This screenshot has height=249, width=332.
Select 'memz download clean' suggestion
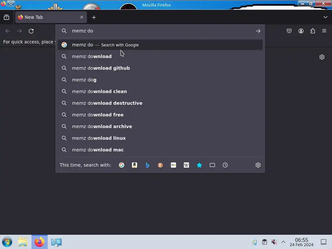click(x=160, y=91)
